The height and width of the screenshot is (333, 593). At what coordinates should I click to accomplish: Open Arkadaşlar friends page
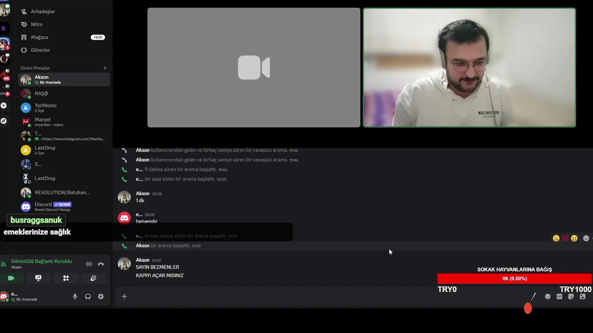(64, 11)
